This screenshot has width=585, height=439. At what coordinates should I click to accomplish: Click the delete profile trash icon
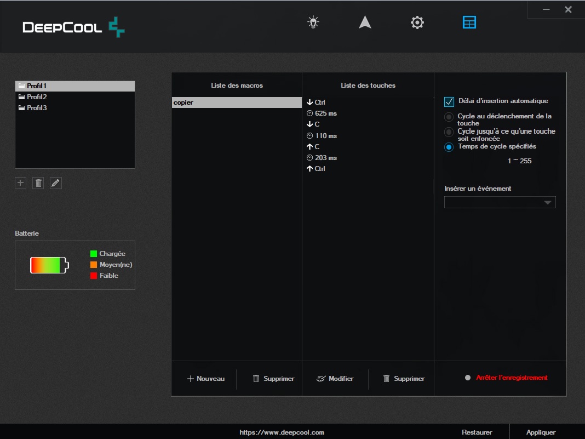[38, 183]
